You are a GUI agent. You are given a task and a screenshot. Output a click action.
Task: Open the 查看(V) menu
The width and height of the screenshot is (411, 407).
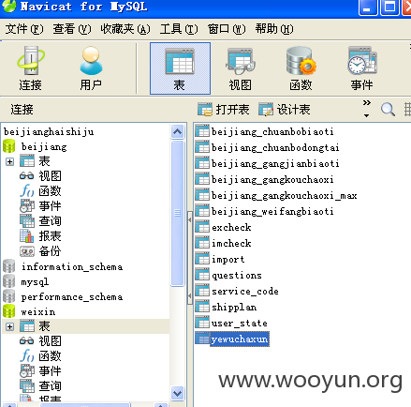(x=72, y=29)
